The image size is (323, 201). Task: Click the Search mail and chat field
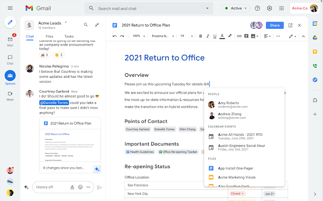149,9
